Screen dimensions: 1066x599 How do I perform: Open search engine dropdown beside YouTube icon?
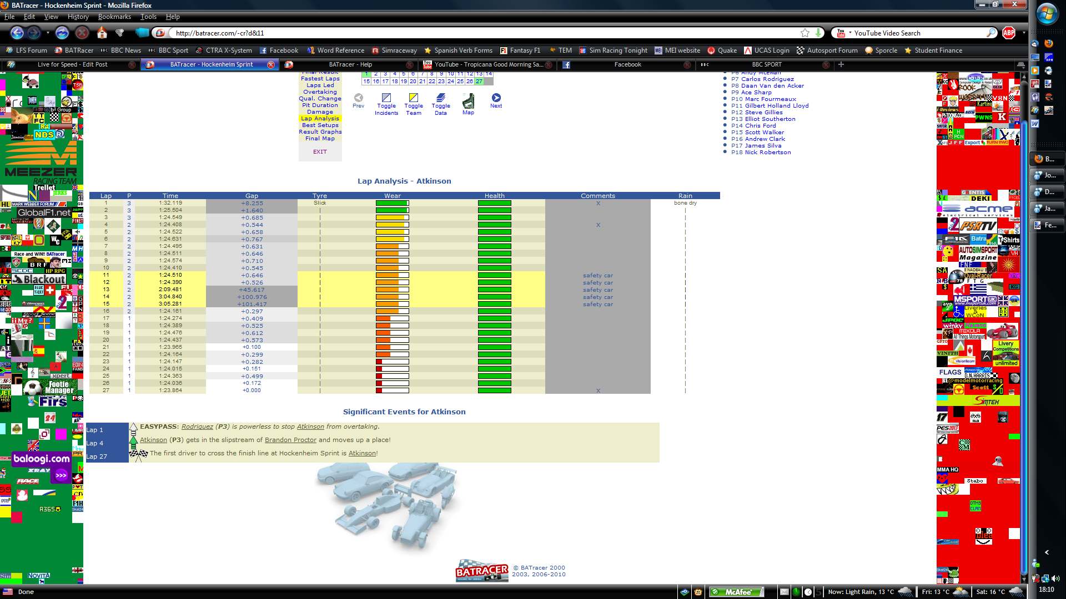849,33
